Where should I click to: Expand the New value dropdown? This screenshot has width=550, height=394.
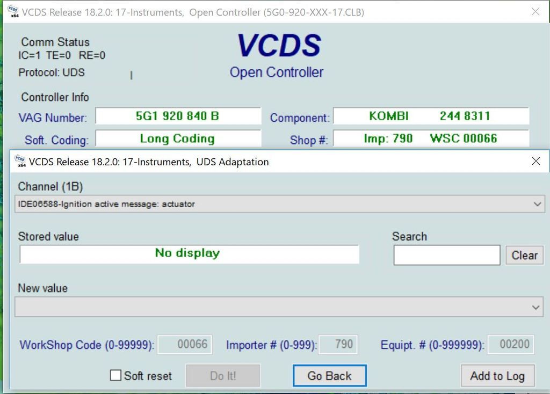537,307
